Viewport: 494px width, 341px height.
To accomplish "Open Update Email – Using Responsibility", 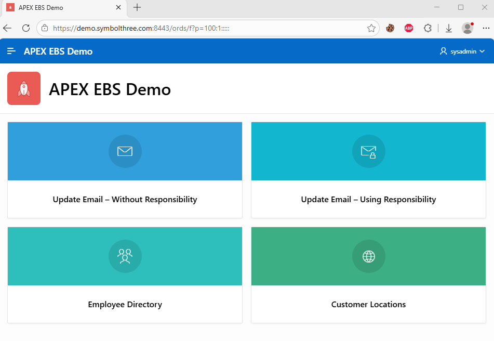I will [x=369, y=200].
